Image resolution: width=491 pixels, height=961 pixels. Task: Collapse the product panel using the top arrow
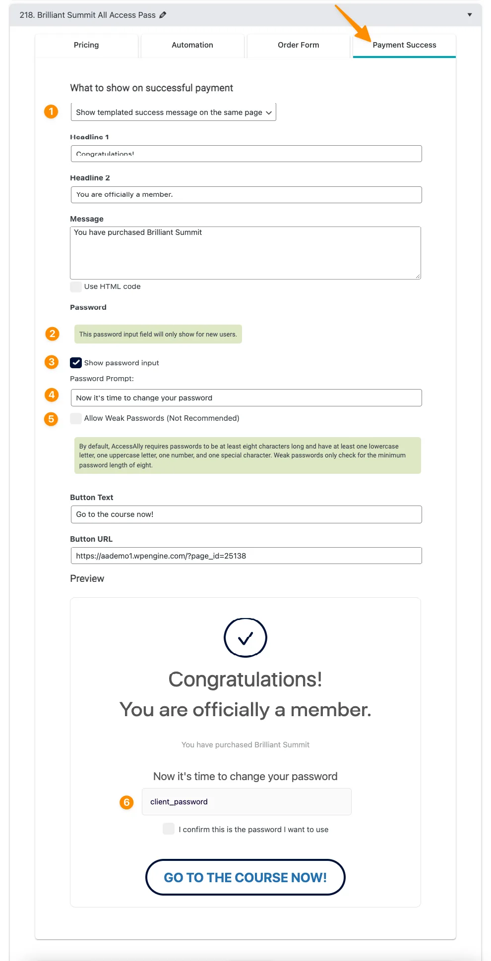pyautogui.click(x=469, y=15)
